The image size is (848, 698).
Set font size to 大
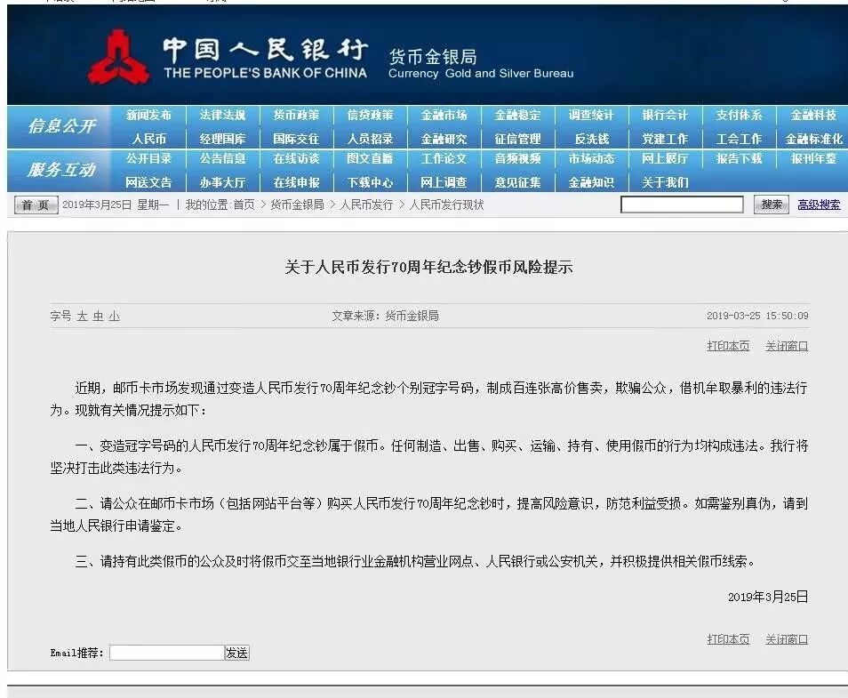(82, 316)
